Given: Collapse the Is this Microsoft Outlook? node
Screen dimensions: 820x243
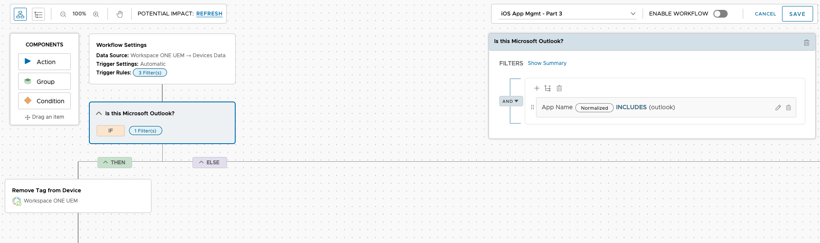Looking at the screenshot, I should (99, 114).
